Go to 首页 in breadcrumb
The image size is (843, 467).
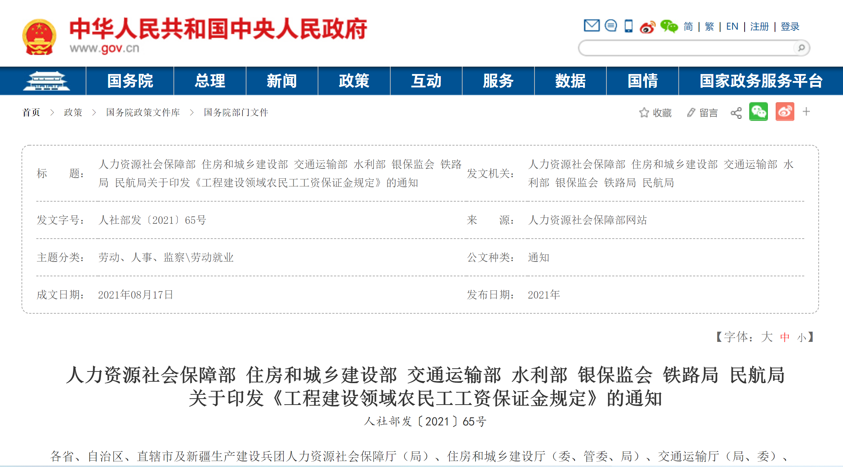point(31,112)
